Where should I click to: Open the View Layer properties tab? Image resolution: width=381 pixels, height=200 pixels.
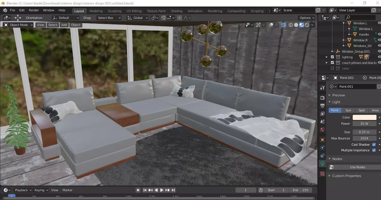tap(322, 114)
